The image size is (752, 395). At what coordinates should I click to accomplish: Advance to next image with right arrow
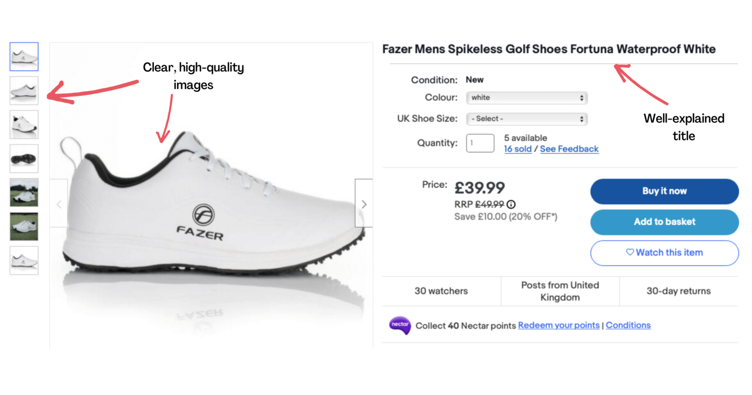pos(364,203)
